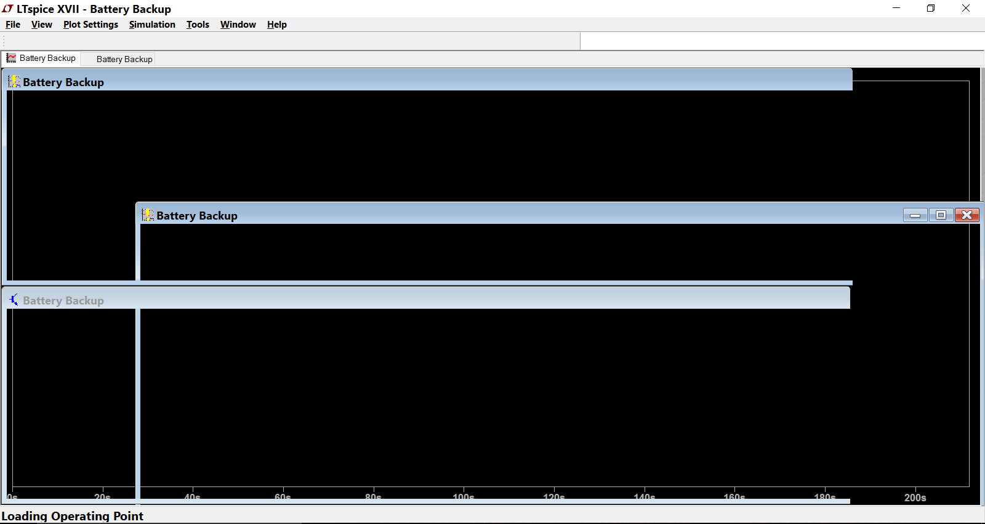Screen dimensions: 985x524
Task: Minimize the middle Battery Backup child window
Action: coord(915,215)
